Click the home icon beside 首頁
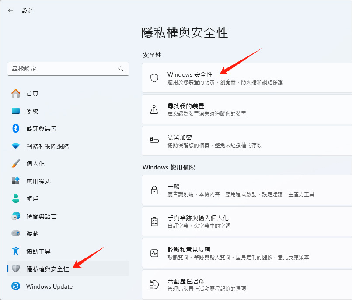Viewport: 352px width, 300px height. pos(16,93)
